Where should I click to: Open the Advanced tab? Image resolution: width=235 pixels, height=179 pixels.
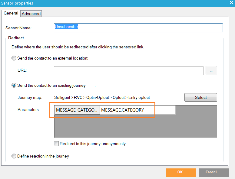click(x=31, y=14)
